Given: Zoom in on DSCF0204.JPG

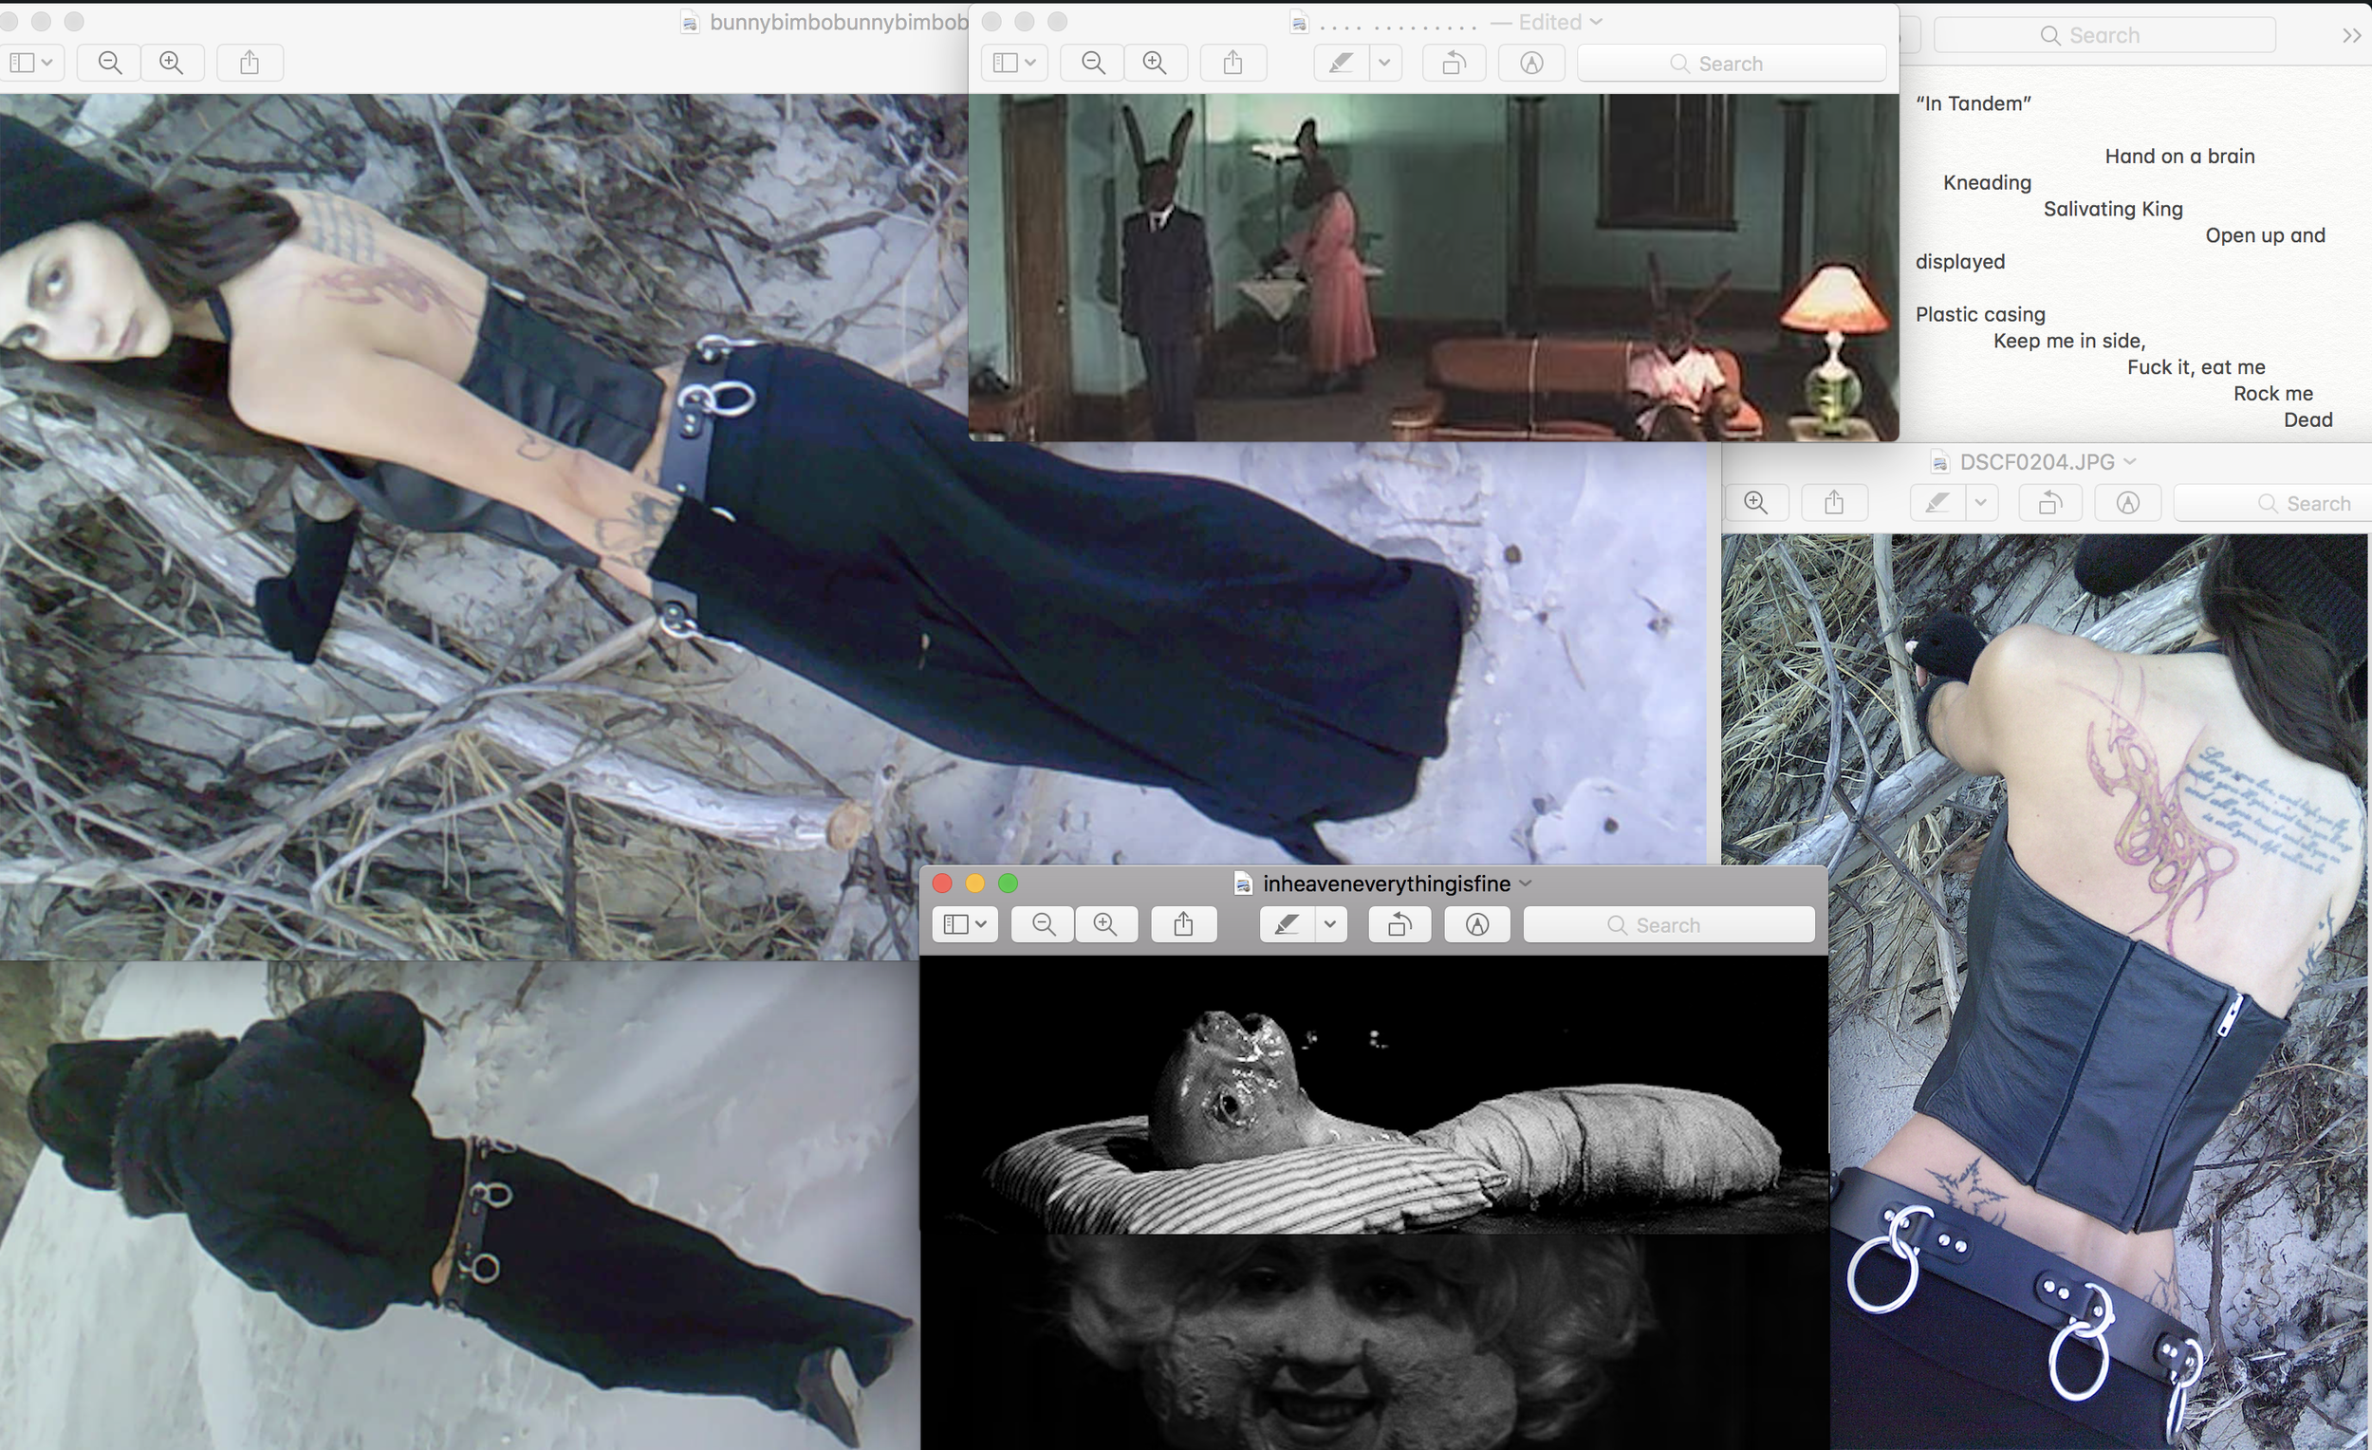Looking at the screenshot, I should coord(1757,502).
